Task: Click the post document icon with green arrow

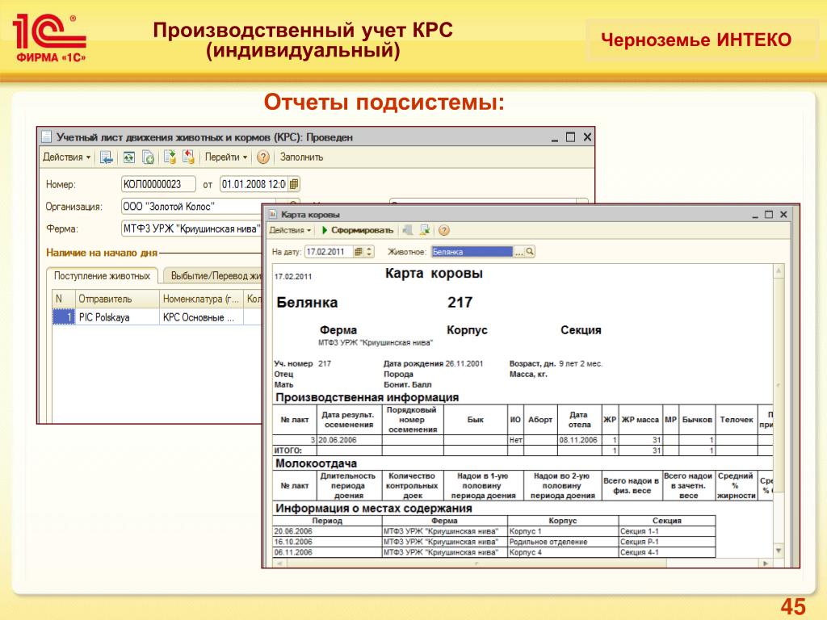Action: click(x=170, y=157)
